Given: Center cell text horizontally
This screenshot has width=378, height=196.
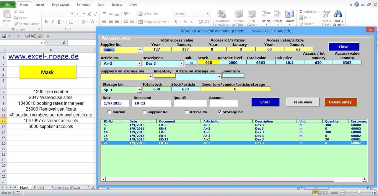Looking at the screenshot, I should (110, 22).
